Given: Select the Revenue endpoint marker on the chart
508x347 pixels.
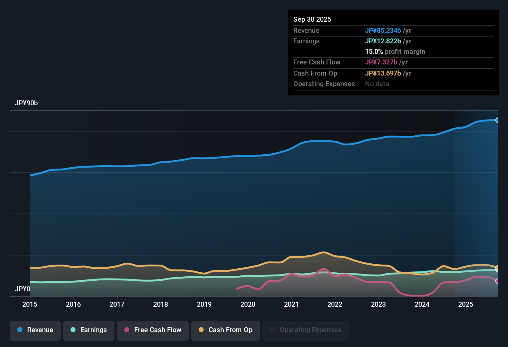Looking at the screenshot, I should pyautogui.click(x=497, y=120).
